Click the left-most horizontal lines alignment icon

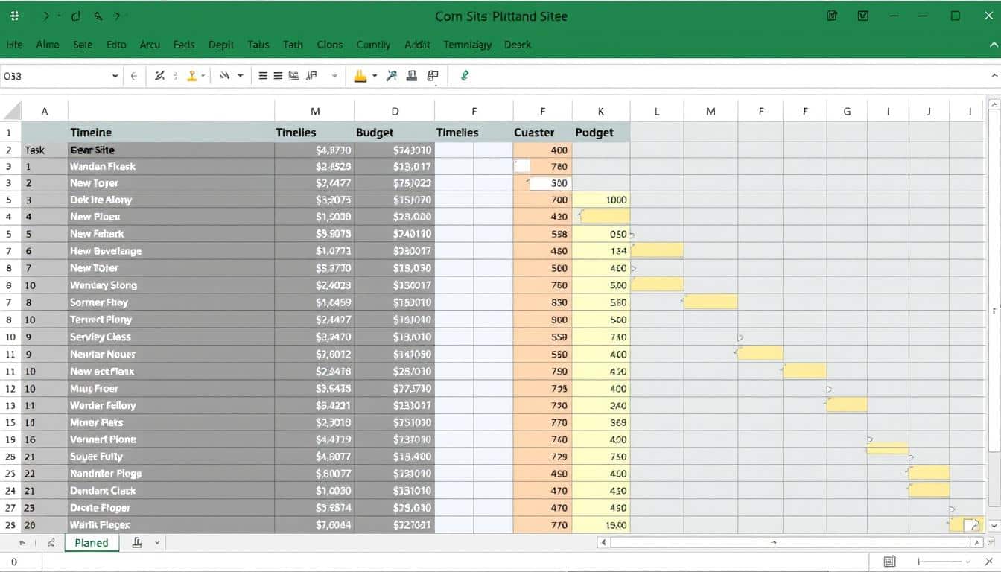point(262,75)
